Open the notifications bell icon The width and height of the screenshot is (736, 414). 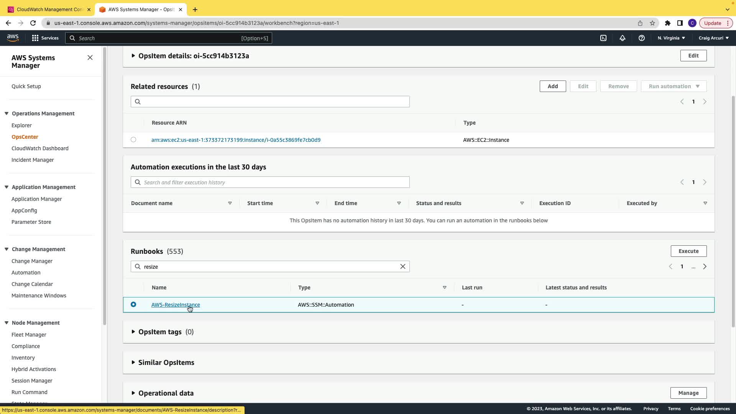[623, 38]
